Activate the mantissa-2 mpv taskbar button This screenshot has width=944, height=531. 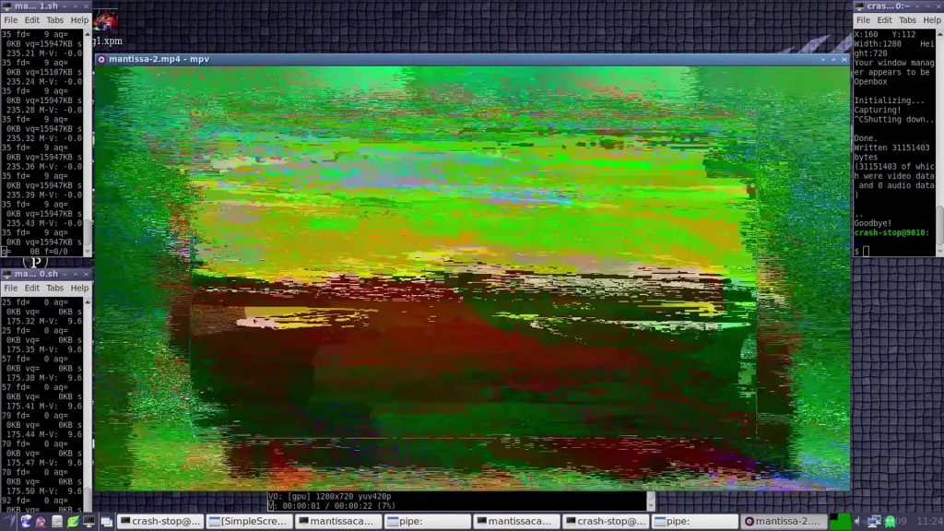pyautogui.click(x=784, y=522)
